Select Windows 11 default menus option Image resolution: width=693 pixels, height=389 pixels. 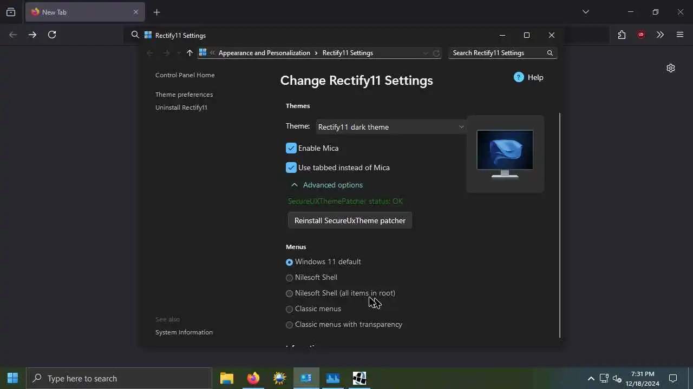(x=289, y=262)
